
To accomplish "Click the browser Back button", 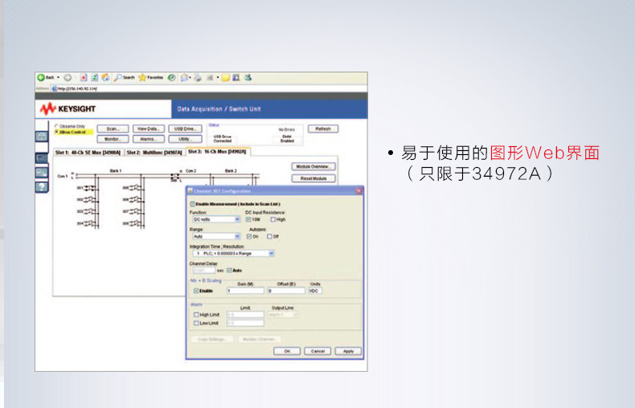I will pyautogui.click(x=45, y=78).
